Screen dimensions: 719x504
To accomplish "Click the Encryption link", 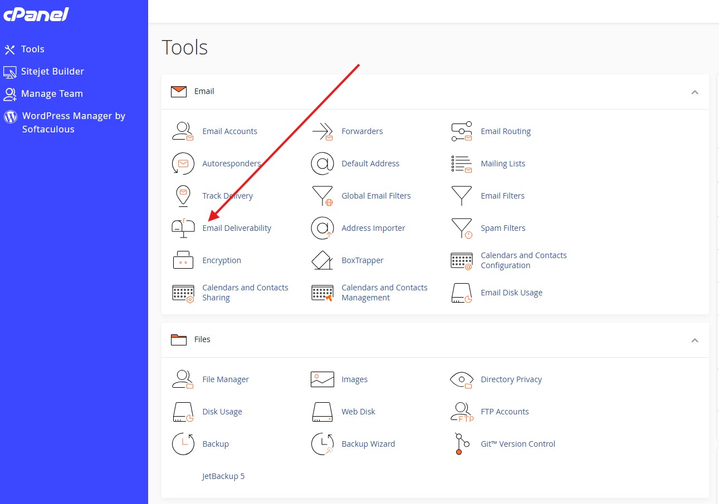I will 222,260.
